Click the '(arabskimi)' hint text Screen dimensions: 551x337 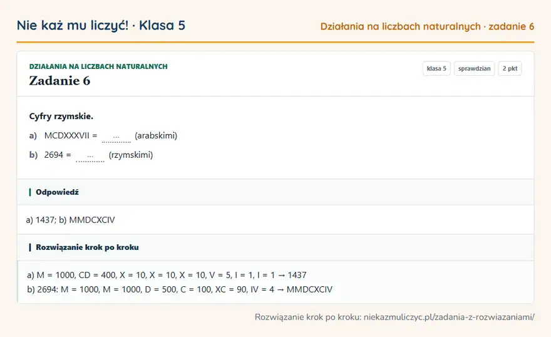pyautogui.click(x=156, y=136)
